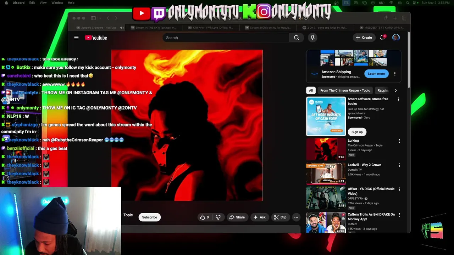Viewport: 454px width, 255px height.
Task: Open options for the Xero sponsored card
Action: pos(398,100)
